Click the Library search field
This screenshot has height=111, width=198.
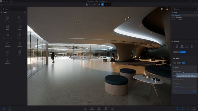(14, 9)
